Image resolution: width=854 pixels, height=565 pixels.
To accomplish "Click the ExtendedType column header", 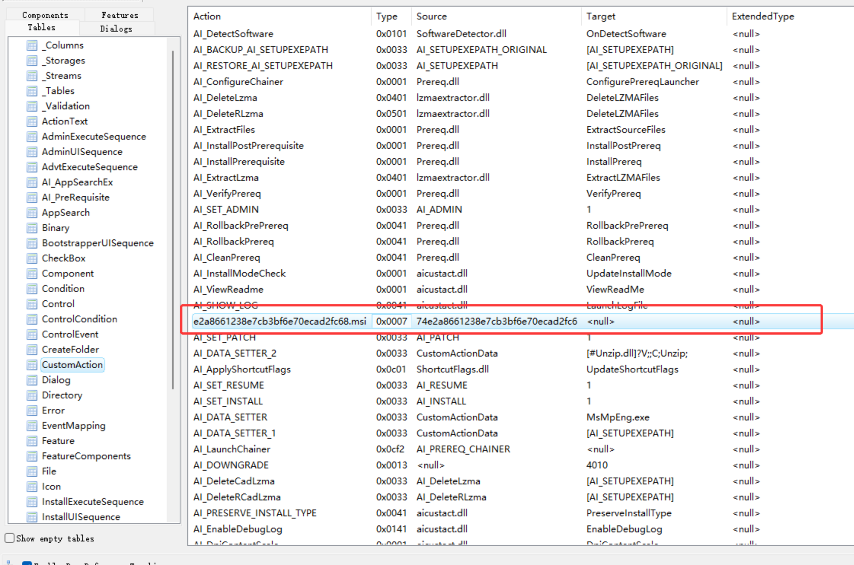I will 763,16.
